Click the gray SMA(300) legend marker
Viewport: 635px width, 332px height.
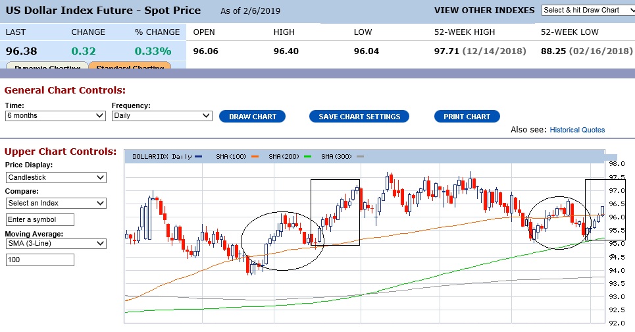[x=359, y=157]
